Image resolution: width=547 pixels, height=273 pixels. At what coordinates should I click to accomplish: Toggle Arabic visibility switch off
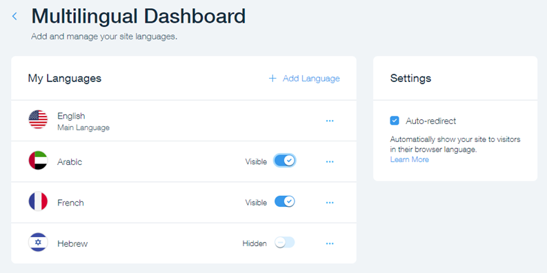tap(285, 161)
